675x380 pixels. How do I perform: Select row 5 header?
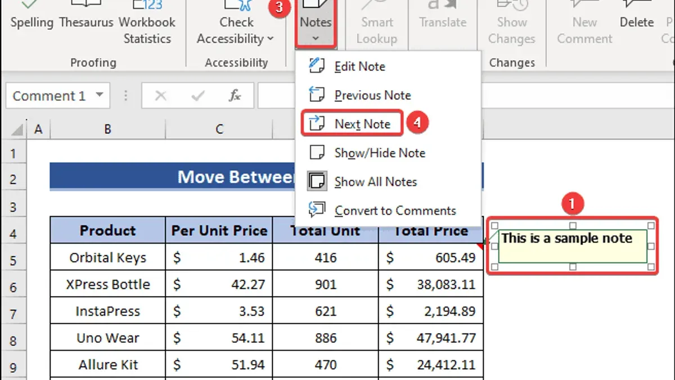[x=14, y=260]
